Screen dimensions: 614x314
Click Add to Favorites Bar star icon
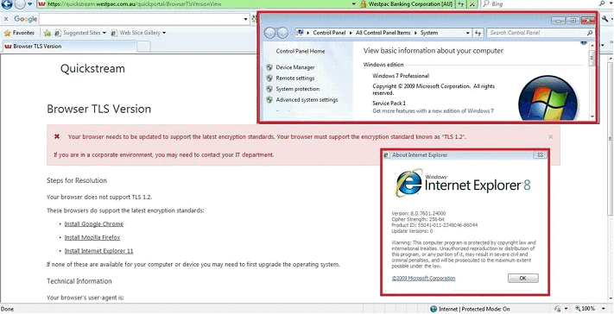click(x=47, y=33)
